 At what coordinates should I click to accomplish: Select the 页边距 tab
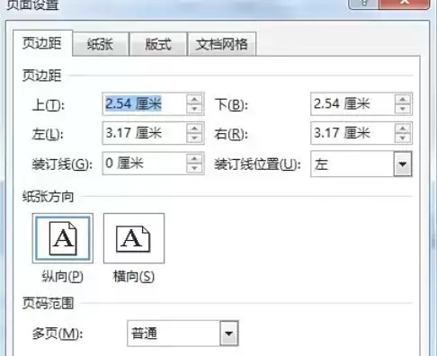tap(42, 43)
